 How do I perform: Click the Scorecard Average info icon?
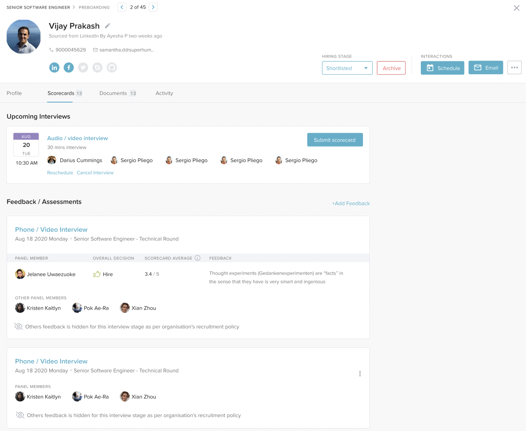click(197, 258)
